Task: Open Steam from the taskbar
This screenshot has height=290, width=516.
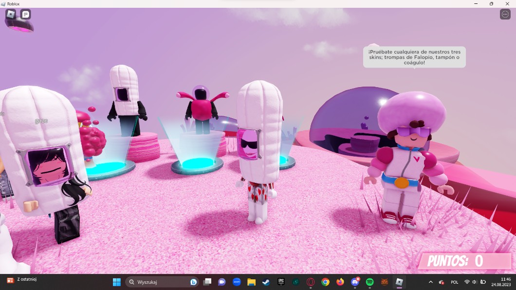Action: [x=266, y=282]
